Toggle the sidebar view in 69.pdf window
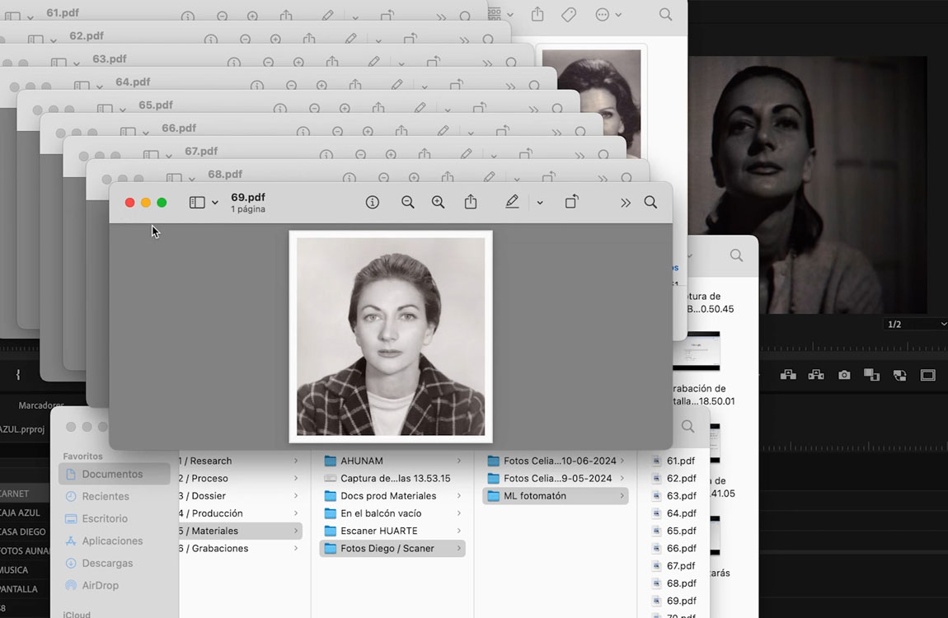948x618 pixels. pyautogui.click(x=197, y=203)
